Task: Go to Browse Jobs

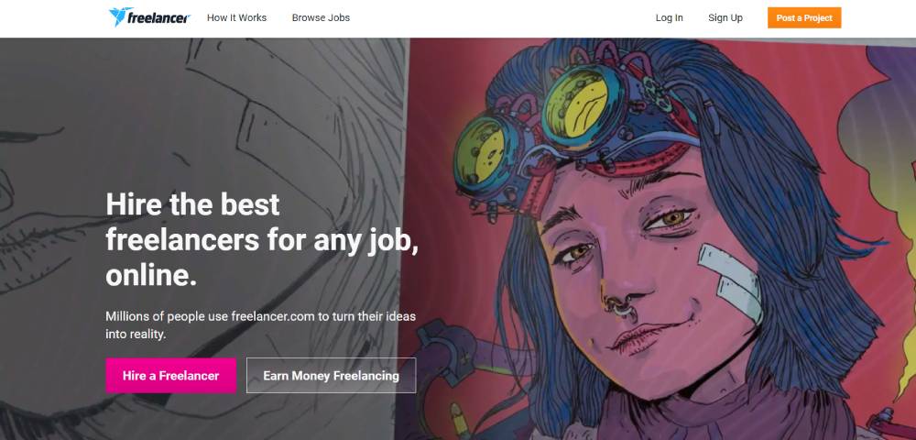Action: click(x=321, y=17)
